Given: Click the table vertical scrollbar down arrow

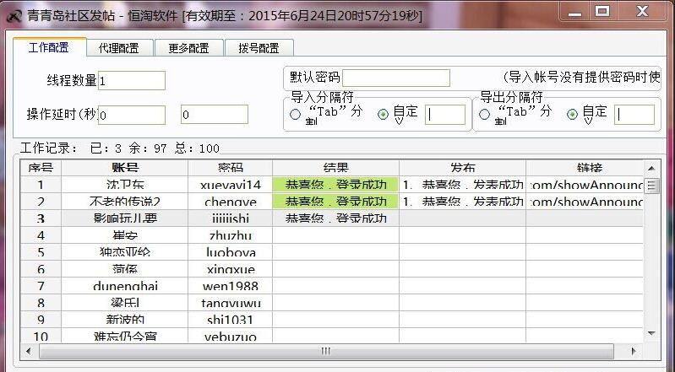Looking at the screenshot, I should click(651, 333).
